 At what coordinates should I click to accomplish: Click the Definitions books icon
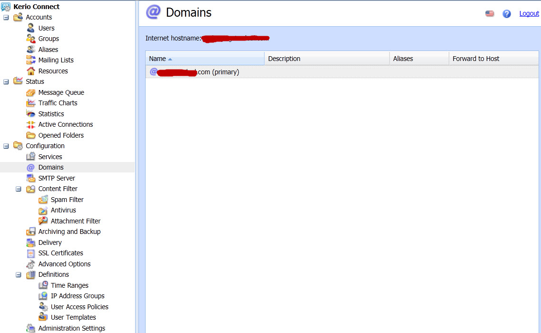[x=31, y=274]
